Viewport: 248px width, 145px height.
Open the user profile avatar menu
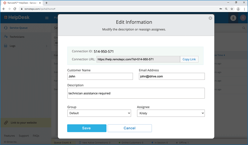(243, 18)
